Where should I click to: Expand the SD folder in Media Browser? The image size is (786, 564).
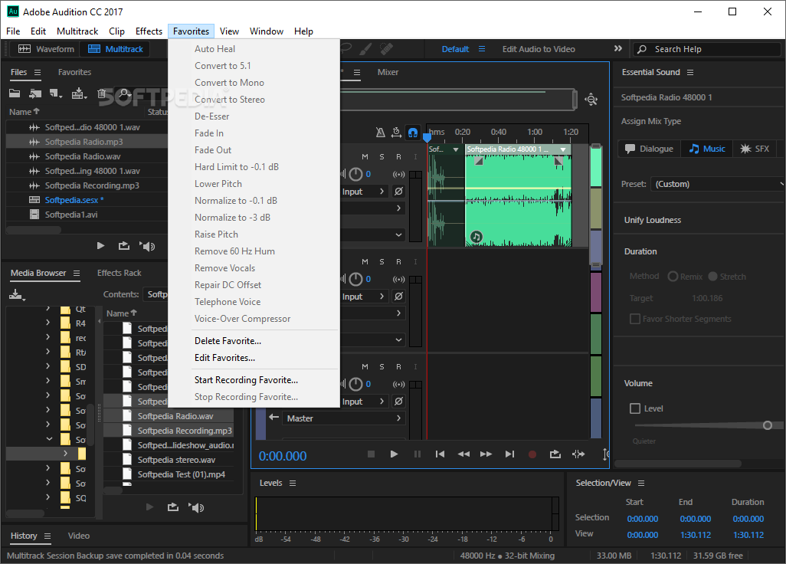click(x=48, y=366)
